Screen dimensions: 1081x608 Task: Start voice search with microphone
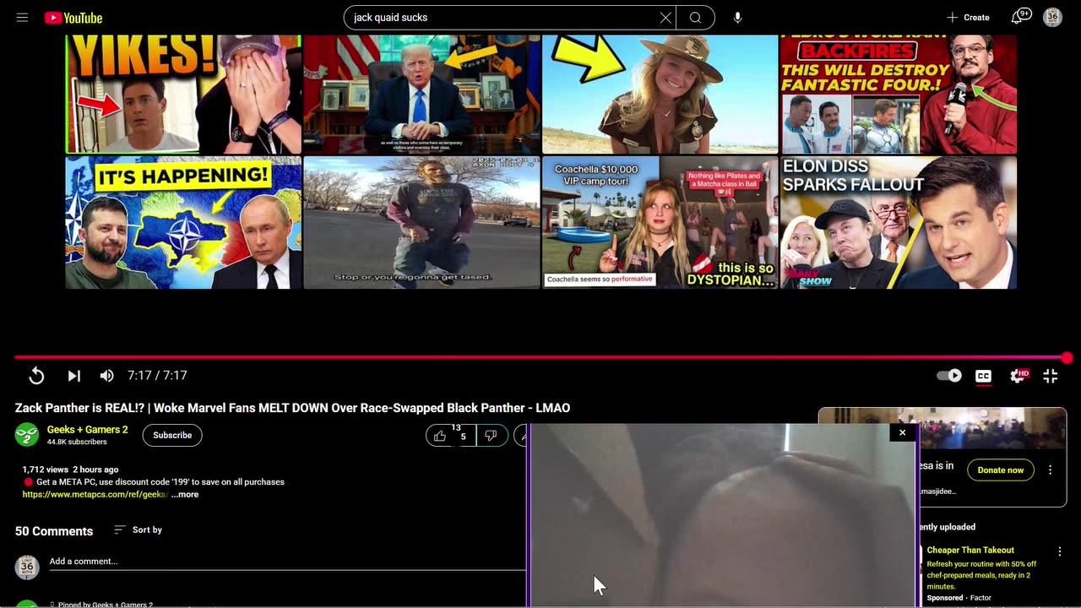pos(737,17)
